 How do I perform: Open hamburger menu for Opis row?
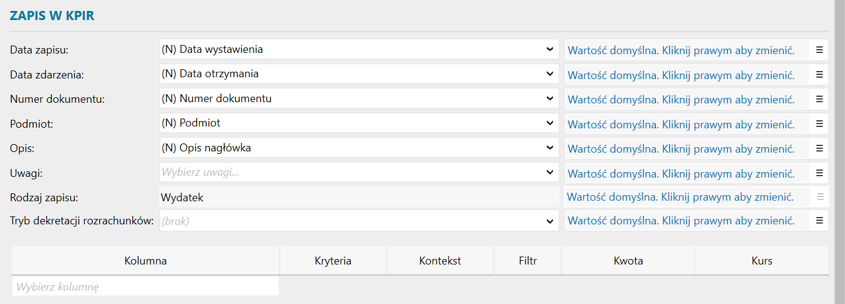click(x=819, y=148)
